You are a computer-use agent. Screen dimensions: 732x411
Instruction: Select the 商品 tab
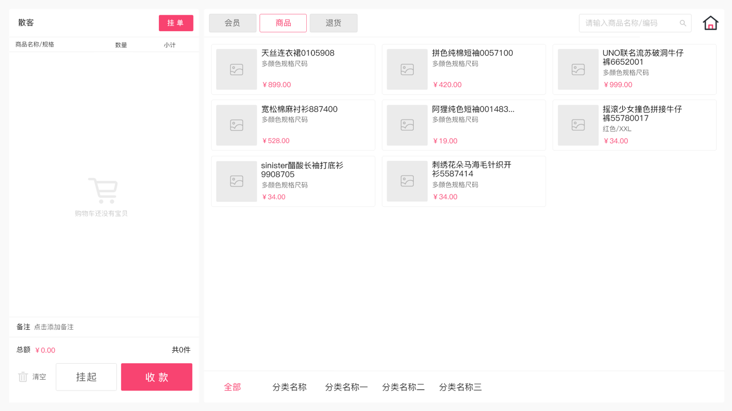tap(283, 23)
